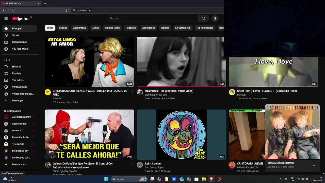Viewport: 325px width, 183px height.
Task: Show hidden system tray icons
Action: [281, 179]
